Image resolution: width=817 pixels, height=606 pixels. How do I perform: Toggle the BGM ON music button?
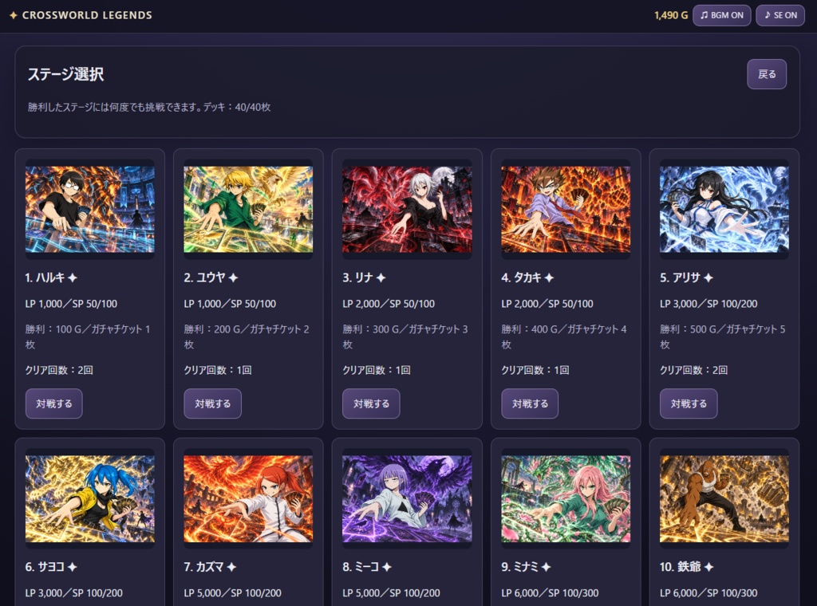[721, 16]
